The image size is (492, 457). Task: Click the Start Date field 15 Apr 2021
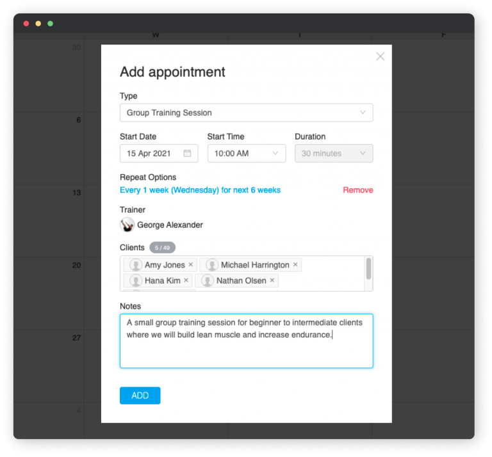click(159, 153)
